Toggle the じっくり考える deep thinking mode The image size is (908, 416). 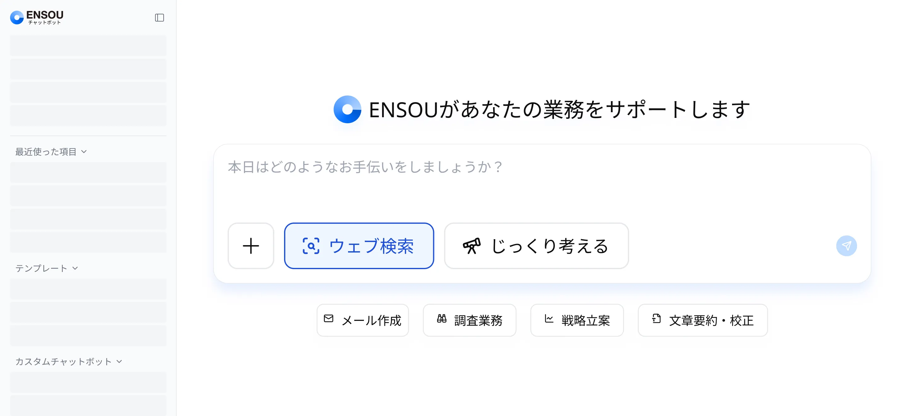[x=536, y=246]
